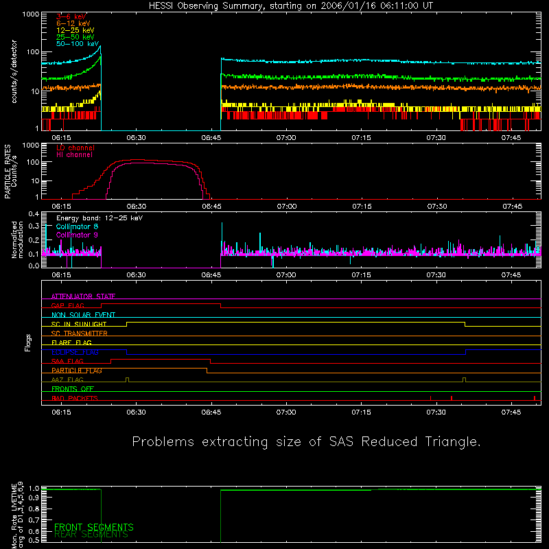Click the Normalized modulation axis label

[17, 240]
